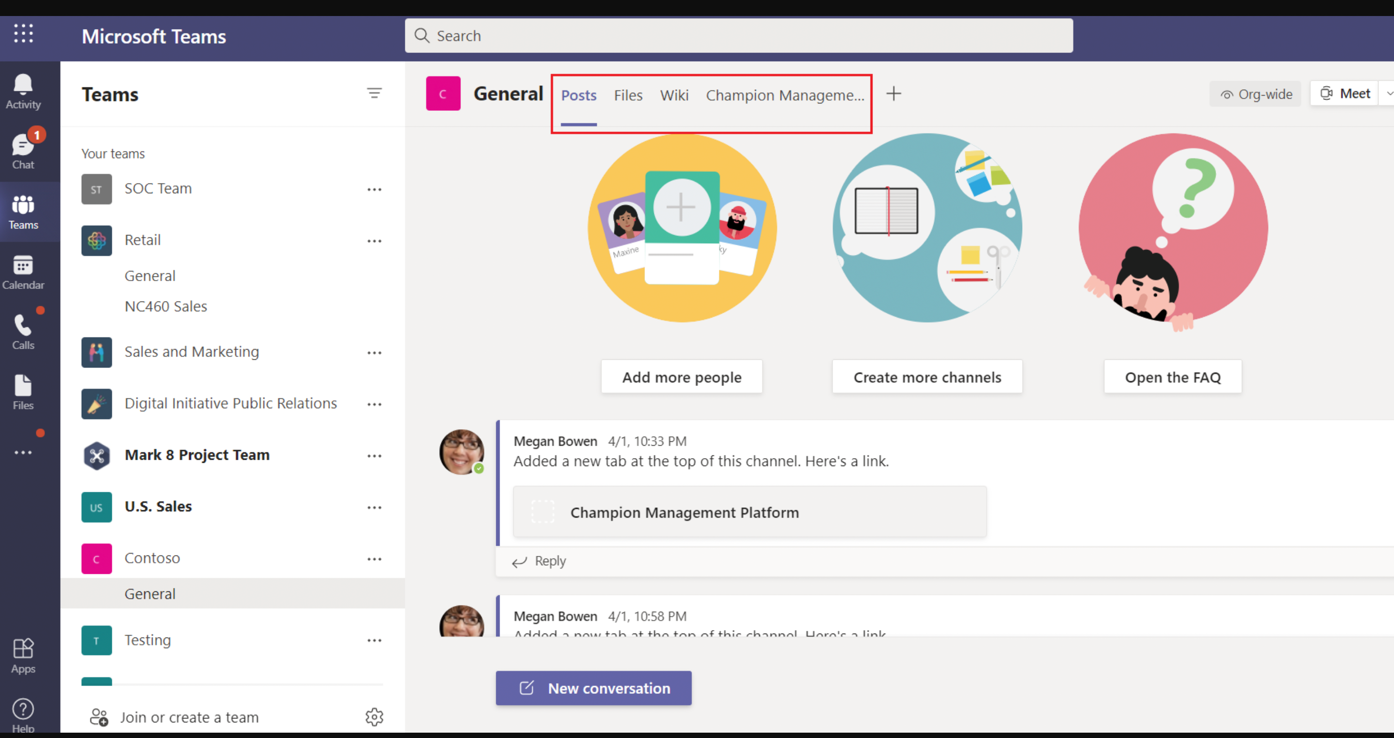Select the General channel under Retail
Screen dimensions: 1394x738
pyautogui.click(x=150, y=276)
